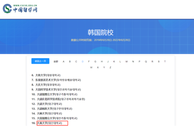194x126 pixels.
Task: Filter schools by letter X
Action: point(98,68)
